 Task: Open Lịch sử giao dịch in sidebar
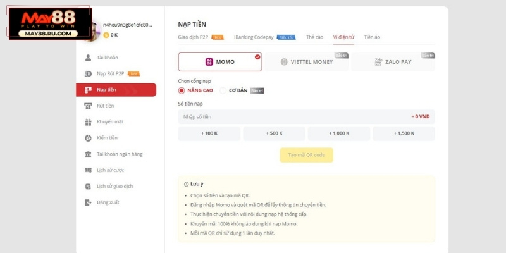click(114, 187)
